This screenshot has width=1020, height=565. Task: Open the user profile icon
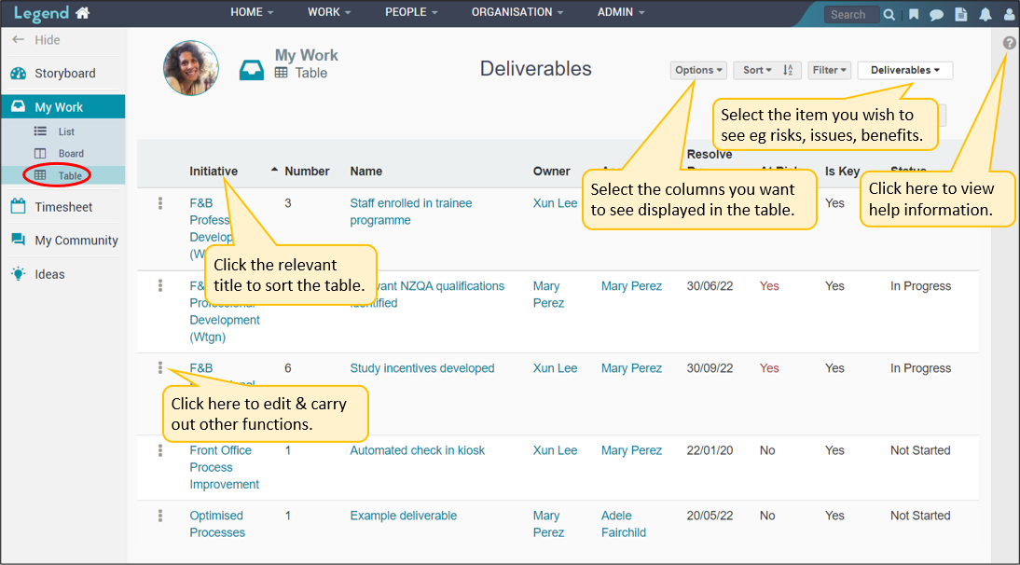click(x=1008, y=14)
